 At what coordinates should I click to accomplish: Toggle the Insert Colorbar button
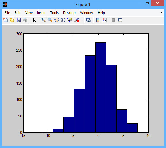coord(98,20)
